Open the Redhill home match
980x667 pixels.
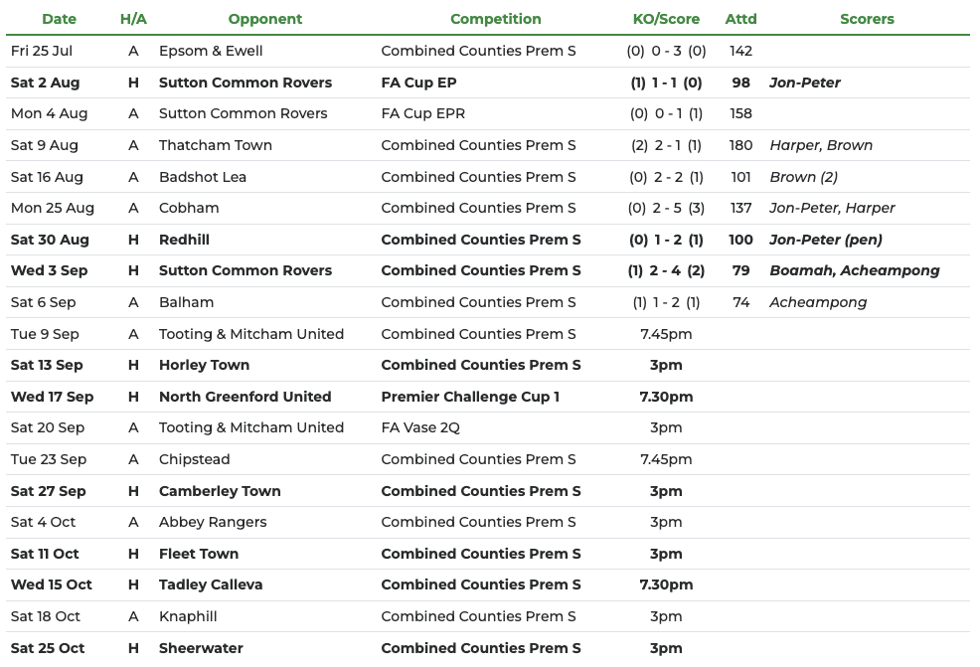tap(184, 240)
